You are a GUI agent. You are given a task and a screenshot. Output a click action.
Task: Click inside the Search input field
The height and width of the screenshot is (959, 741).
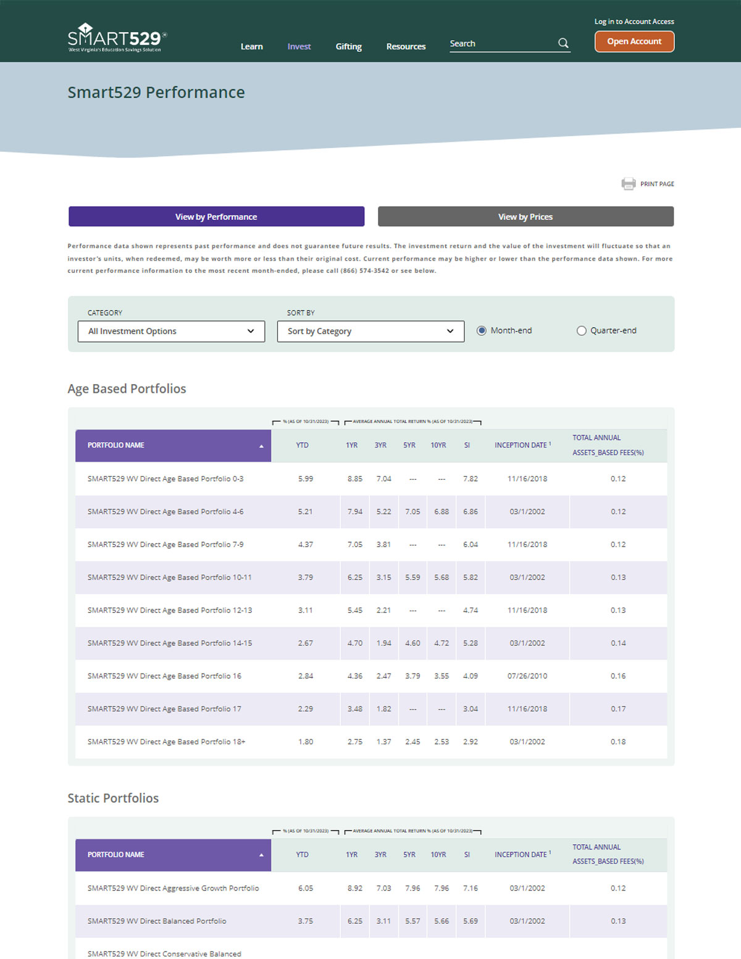(x=500, y=43)
